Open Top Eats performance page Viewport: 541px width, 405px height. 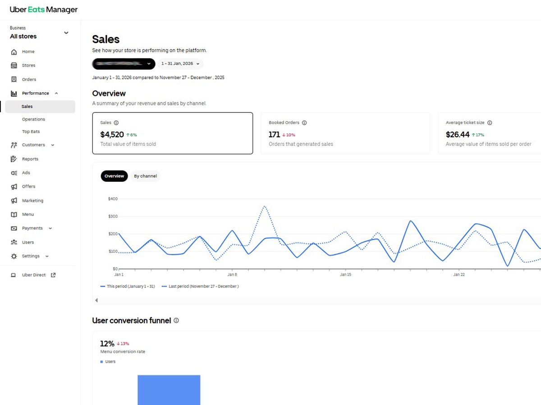(x=31, y=132)
